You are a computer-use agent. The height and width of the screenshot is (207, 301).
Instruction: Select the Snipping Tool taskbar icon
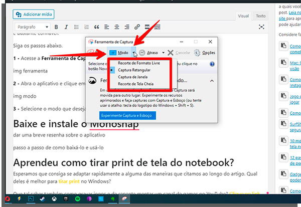click(x=124, y=199)
